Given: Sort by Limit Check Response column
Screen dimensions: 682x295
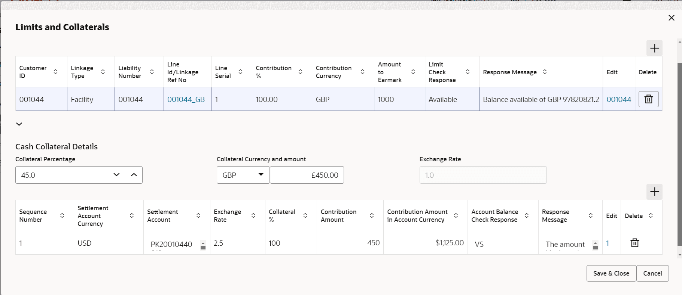Looking at the screenshot, I should coord(468,72).
